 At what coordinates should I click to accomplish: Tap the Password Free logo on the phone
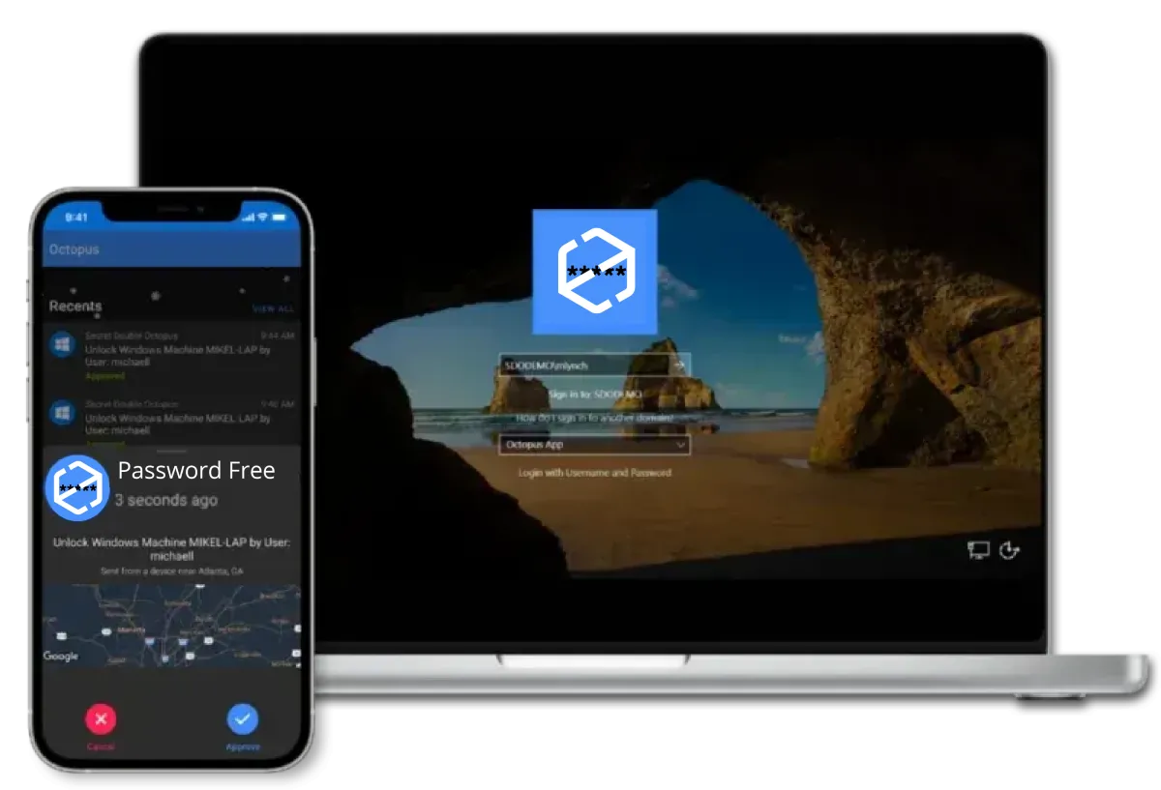(77, 486)
